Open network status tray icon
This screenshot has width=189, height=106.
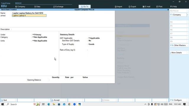159,104
